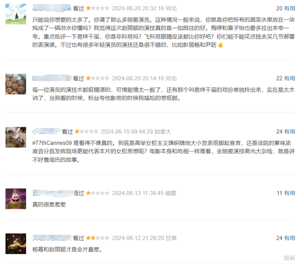Open the cloud landscape avatar profile

(x=16, y=14)
